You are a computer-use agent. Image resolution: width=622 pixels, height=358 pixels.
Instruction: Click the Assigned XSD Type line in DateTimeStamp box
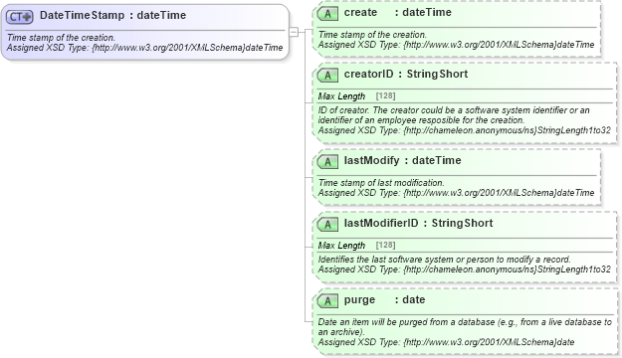[144, 48]
